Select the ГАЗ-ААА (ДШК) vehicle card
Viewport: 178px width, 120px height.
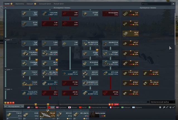[110, 13]
